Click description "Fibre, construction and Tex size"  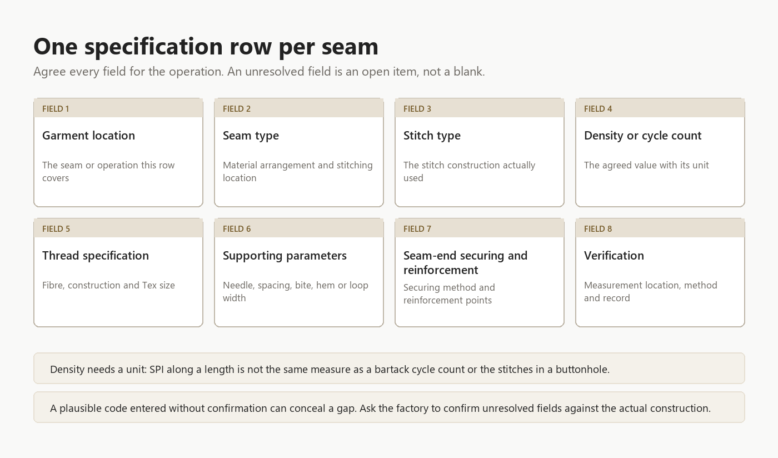[x=108, y=286]
